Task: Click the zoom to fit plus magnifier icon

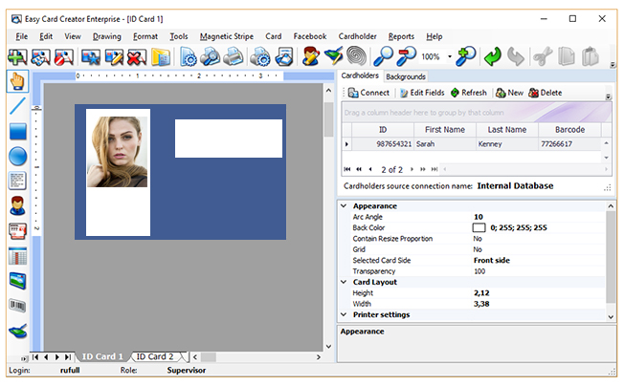Action: (x=466, y=56)
